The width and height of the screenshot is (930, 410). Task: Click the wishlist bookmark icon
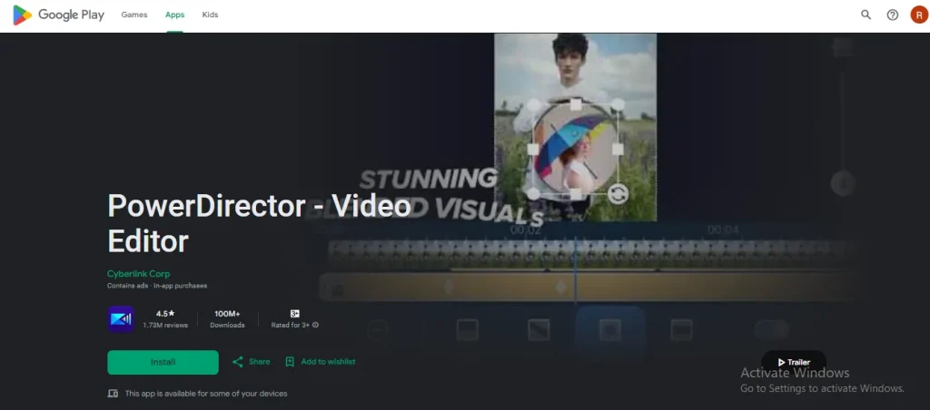tap(290, 361)
